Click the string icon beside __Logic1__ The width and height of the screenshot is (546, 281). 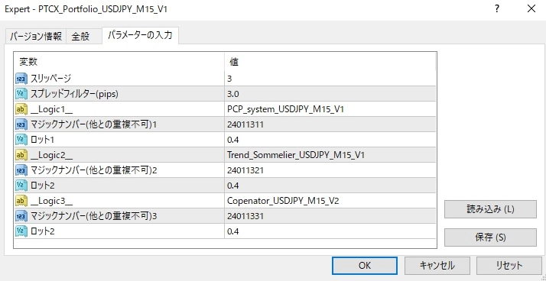(21, 109)
